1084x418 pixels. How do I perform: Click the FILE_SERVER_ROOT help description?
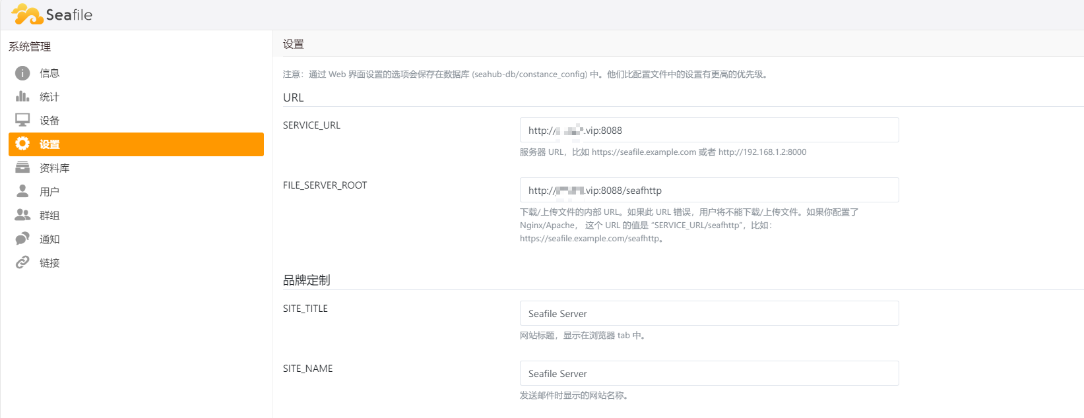[689, 225]
